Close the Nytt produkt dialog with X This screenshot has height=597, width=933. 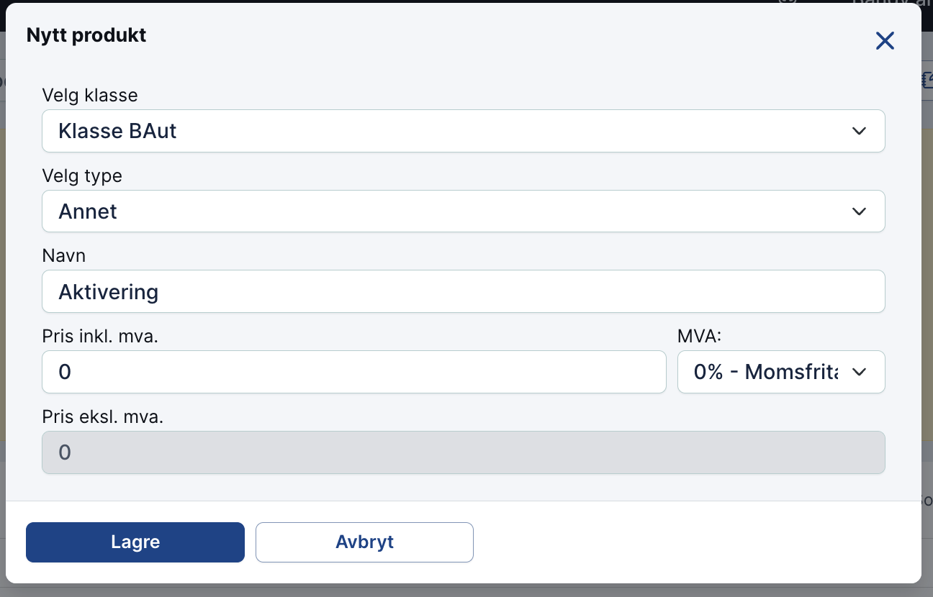[885, 41]
